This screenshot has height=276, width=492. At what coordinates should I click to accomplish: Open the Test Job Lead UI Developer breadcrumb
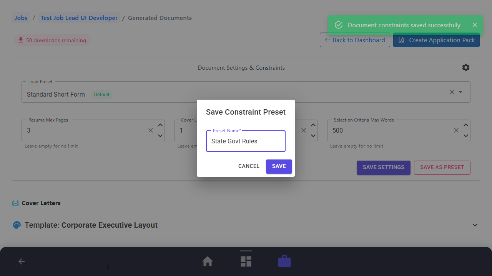coord(79,18)
